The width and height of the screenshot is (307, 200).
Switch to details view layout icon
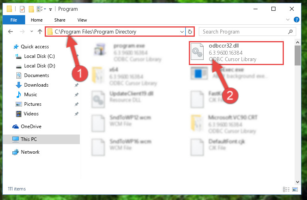click(286, 189)
